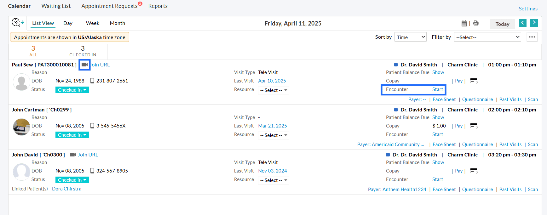Open linked patient Dora Chirstra
547x215 pixels.
click(66, 189)
